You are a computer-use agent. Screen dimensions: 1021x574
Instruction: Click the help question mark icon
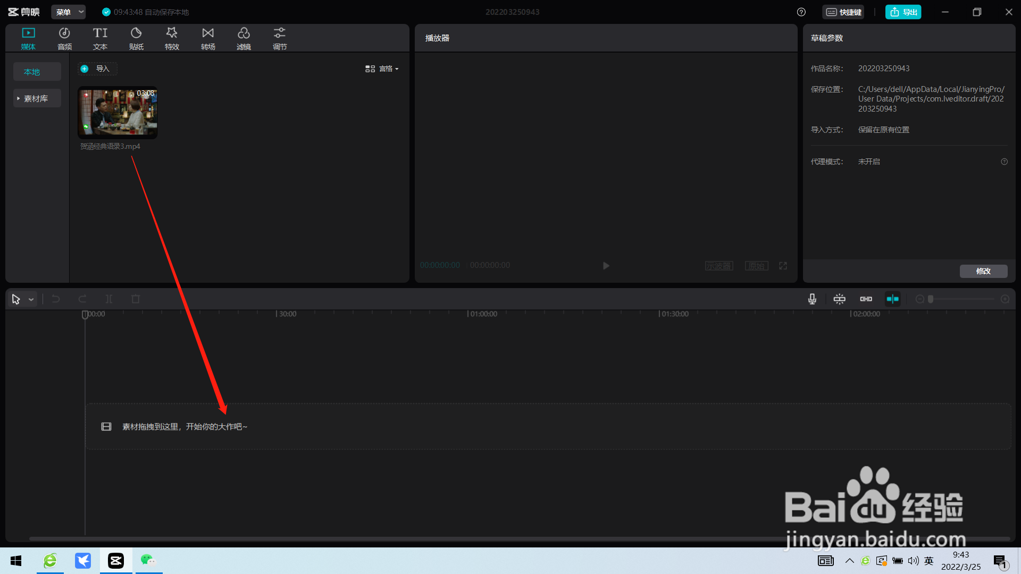pos(801,12)
